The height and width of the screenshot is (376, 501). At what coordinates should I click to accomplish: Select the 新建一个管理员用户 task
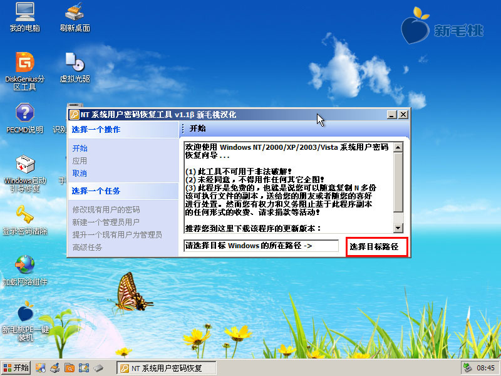[106, 222]
